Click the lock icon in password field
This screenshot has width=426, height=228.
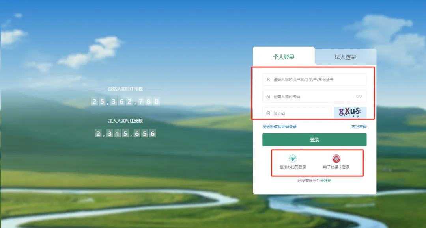pyautogui.click(x=268, y=96)
